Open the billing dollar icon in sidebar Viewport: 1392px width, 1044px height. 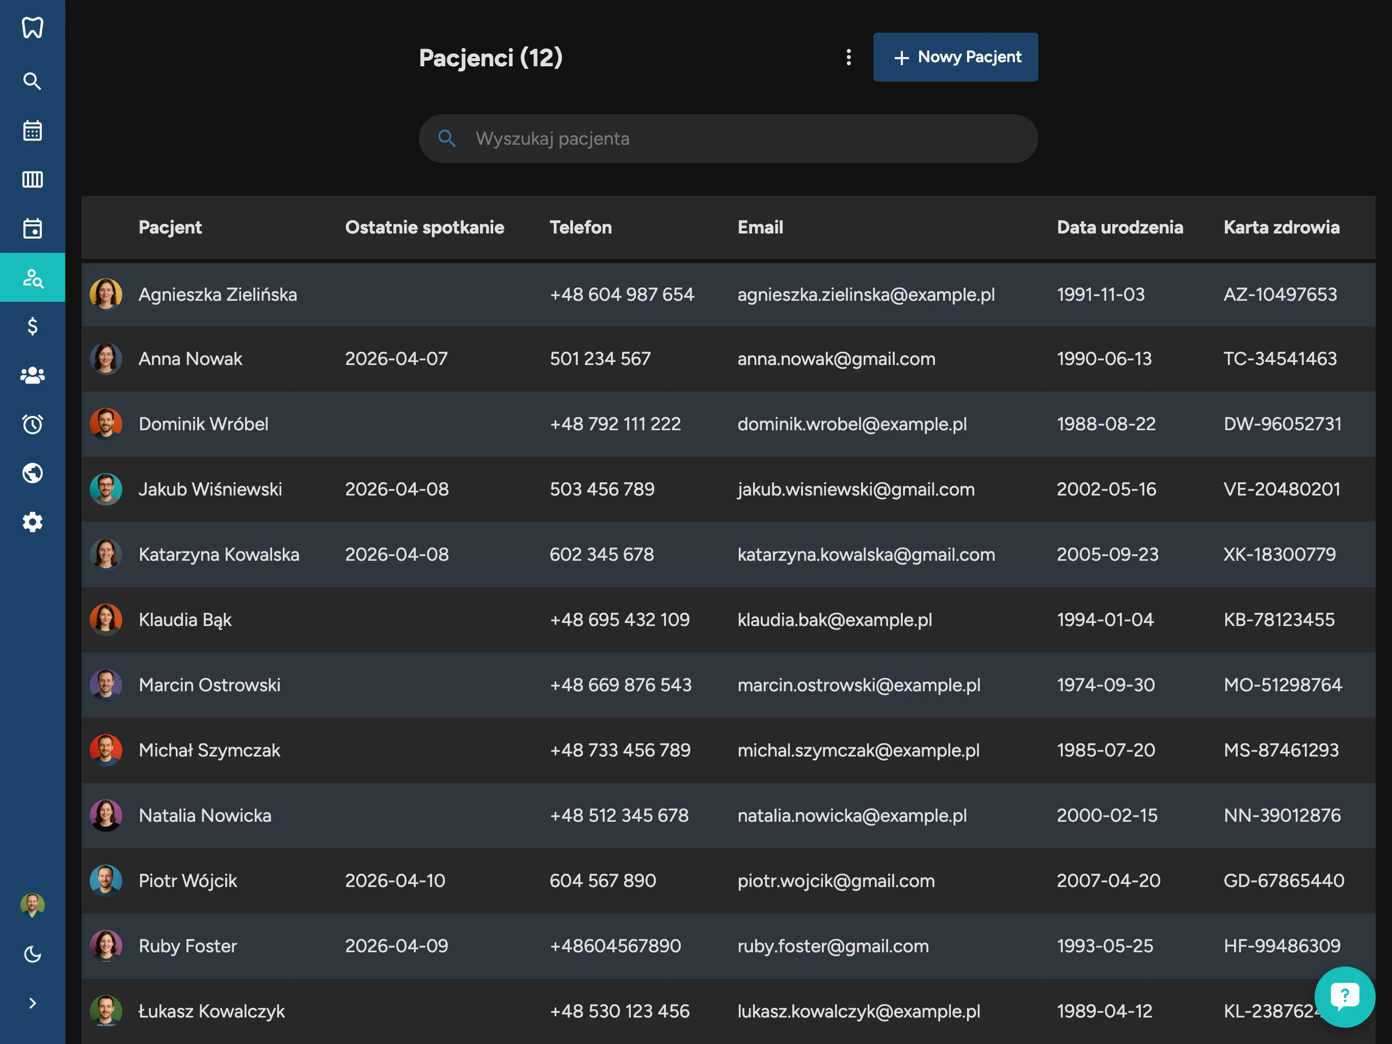pyautogui.click(x=32, y=326)
